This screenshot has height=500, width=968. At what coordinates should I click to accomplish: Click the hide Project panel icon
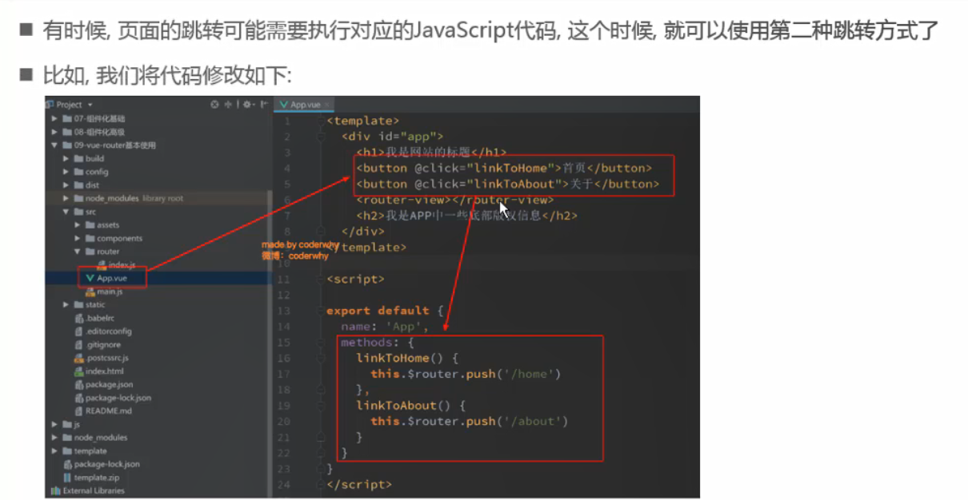tap(264, 105)
